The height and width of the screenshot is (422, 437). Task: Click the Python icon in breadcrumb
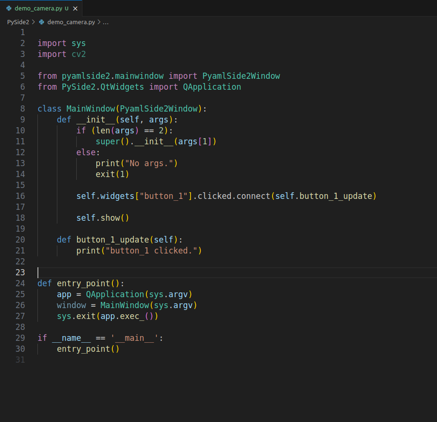point(42,22)
